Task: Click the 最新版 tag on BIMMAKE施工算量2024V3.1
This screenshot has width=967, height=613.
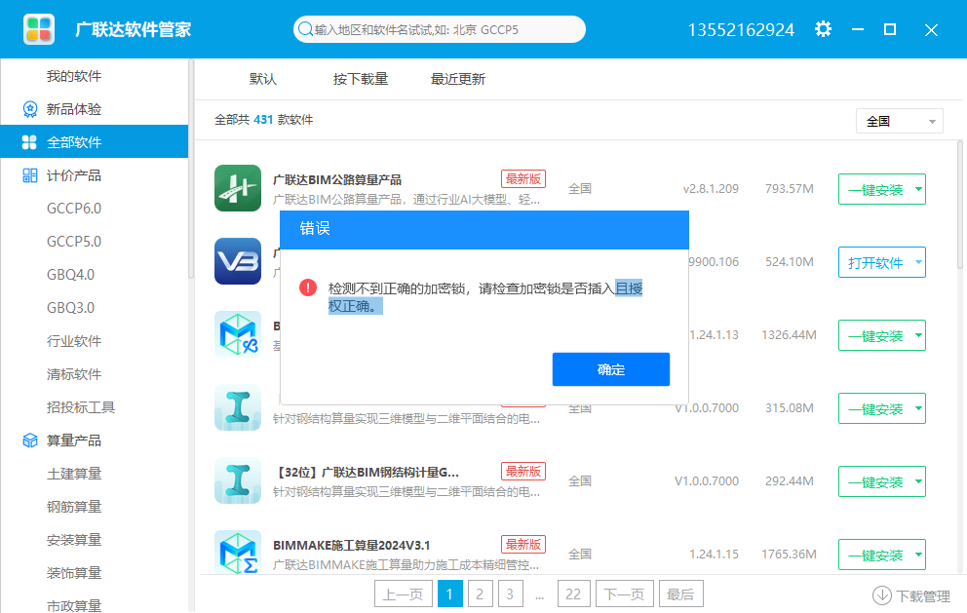Action: tap(522, 545)
